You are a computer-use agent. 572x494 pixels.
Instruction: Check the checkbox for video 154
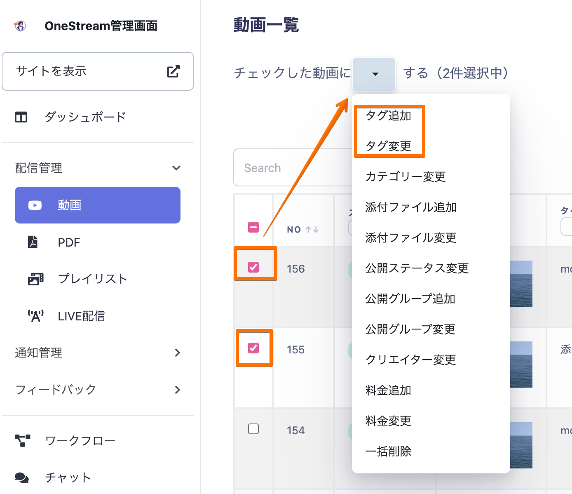click(x=253, y=429)
